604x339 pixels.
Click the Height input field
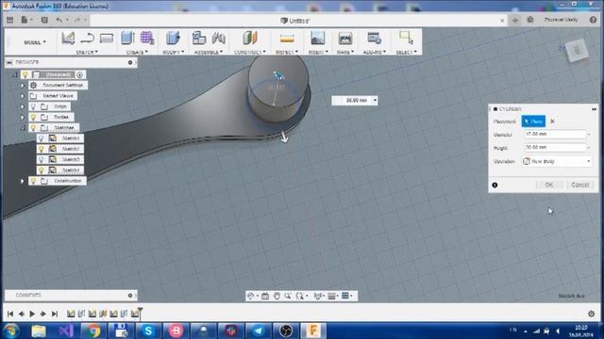point(555,148)
